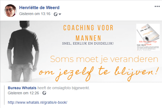Click the globe icon beside 12:26
This screenshot has height=108, width=162.
44,93
